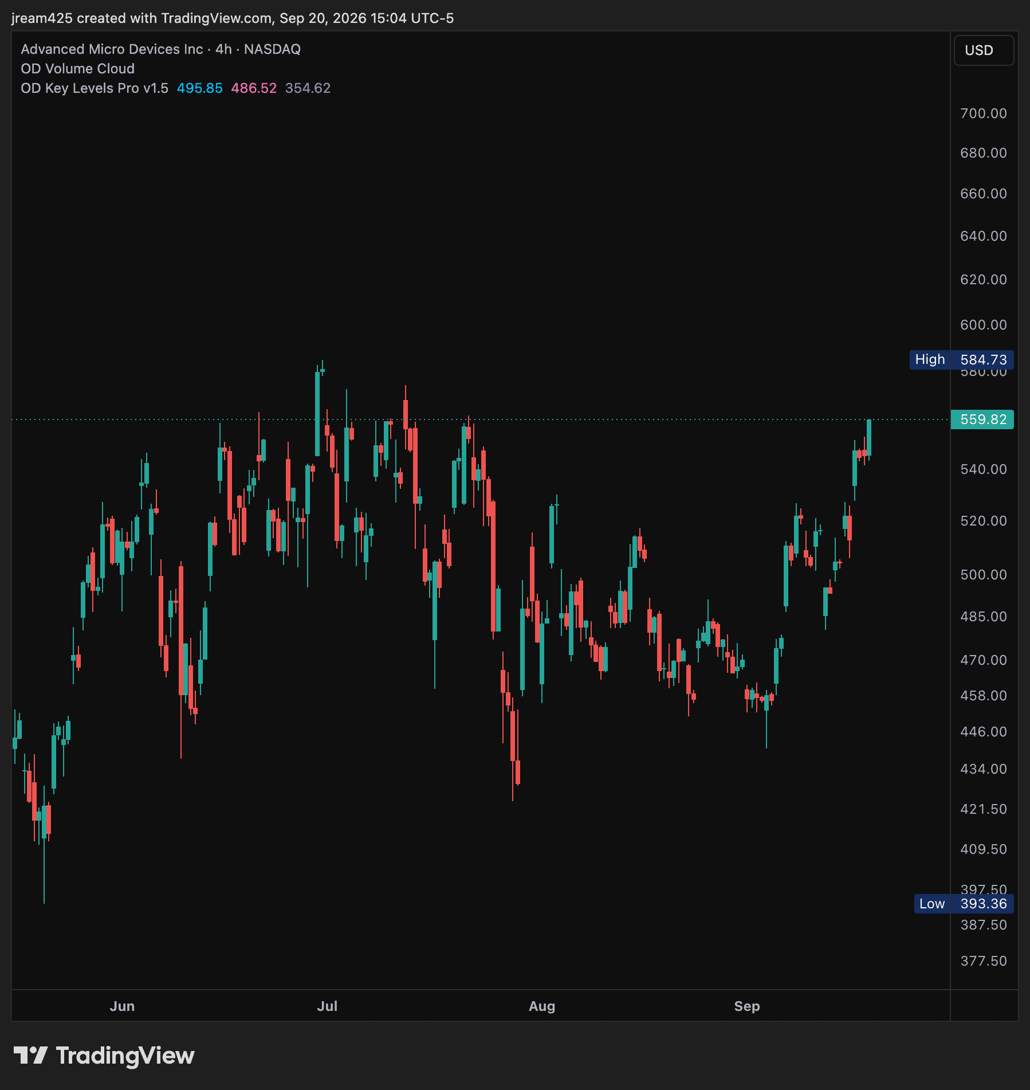1030x1090 pixels.
Task: Click the jream425 created with TradingView.com caption
Action: pyautogui.click(x=233, y=18)
